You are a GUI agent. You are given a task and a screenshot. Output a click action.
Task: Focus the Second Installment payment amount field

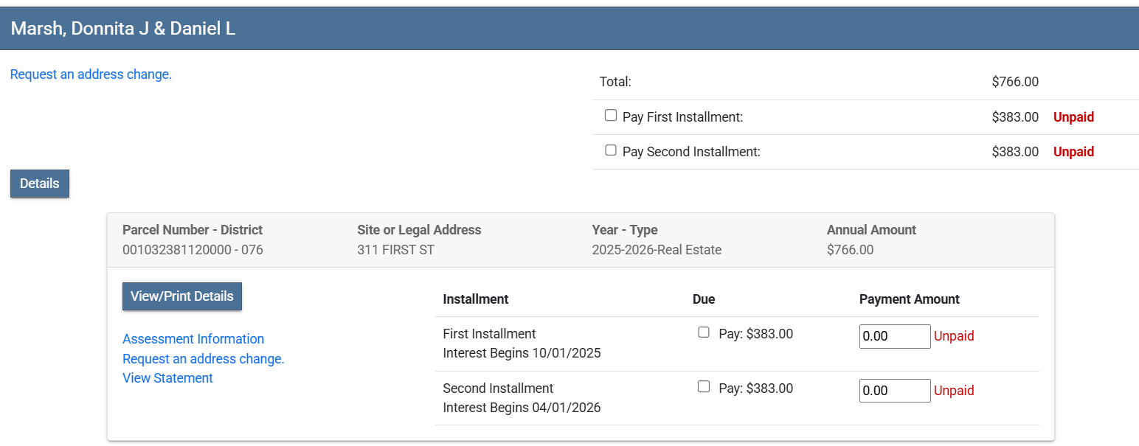click(x=895, y=391)
